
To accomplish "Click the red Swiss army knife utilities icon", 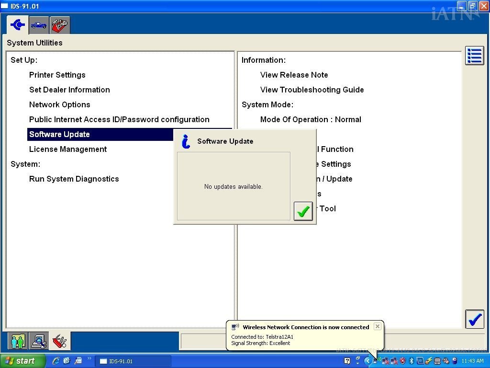I will [59, 341].
